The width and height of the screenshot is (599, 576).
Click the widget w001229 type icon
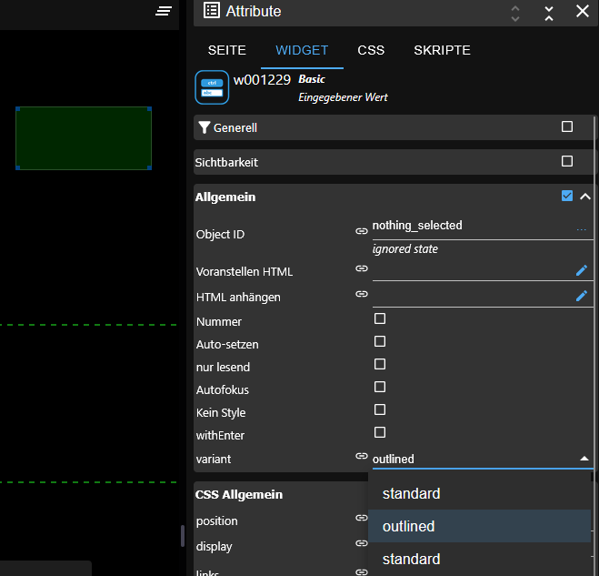(212, 87)
